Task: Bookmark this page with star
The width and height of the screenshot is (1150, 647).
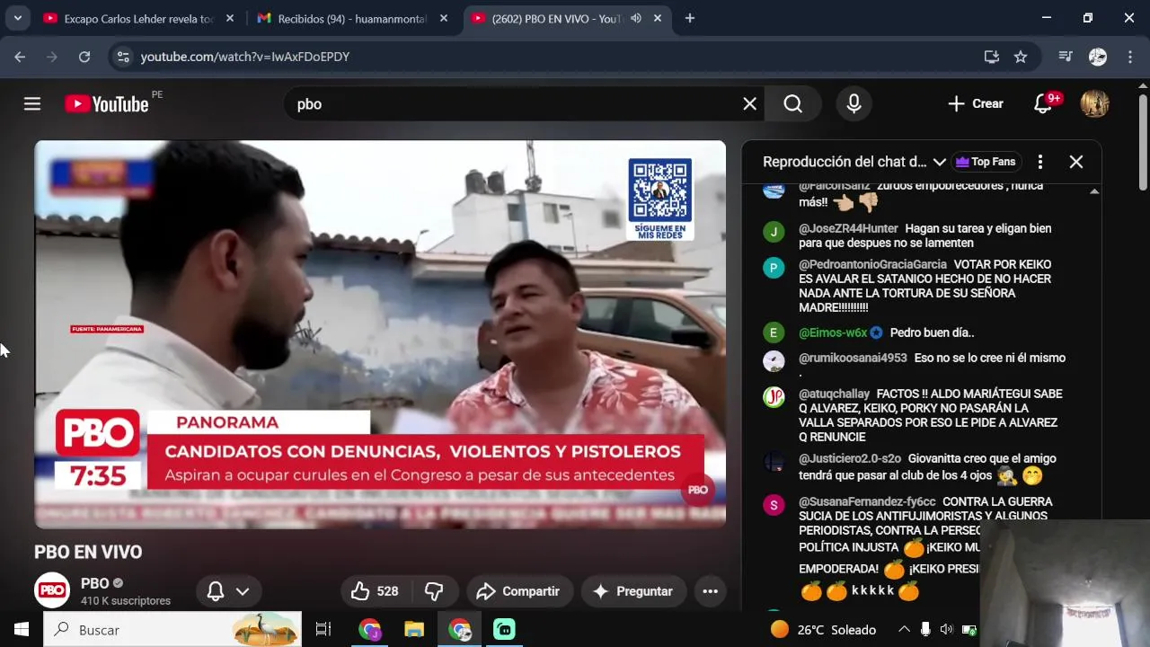Action: click(x=1021, y=57)
